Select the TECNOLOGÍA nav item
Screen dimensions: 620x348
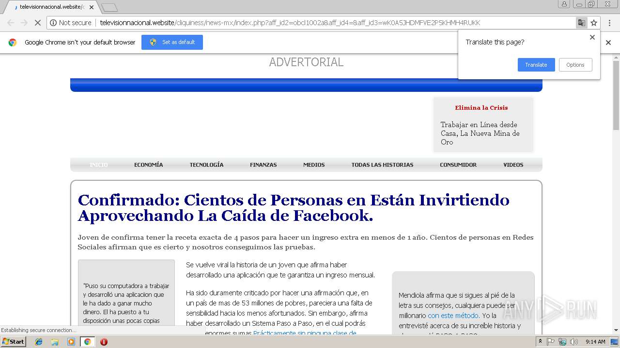tap(206, 165)
